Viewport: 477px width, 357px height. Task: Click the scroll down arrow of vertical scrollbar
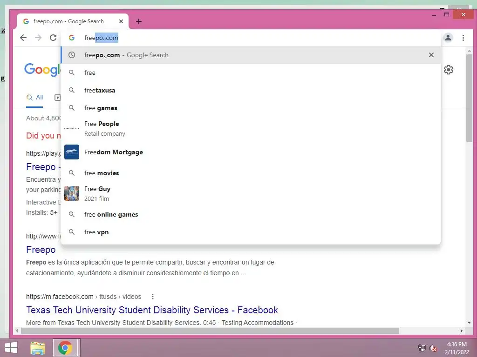coord(469,323)
